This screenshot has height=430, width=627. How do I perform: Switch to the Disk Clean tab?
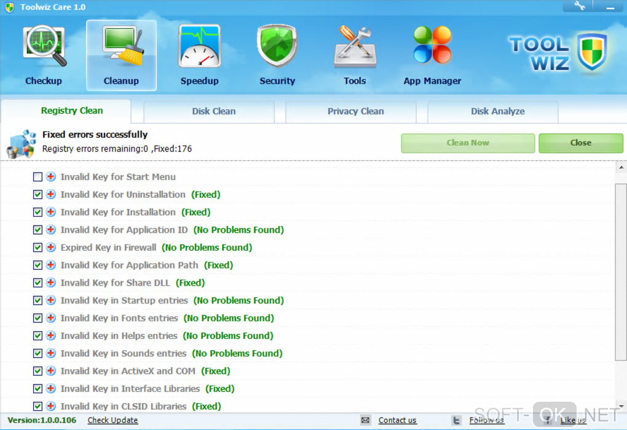tap(209, 112)
